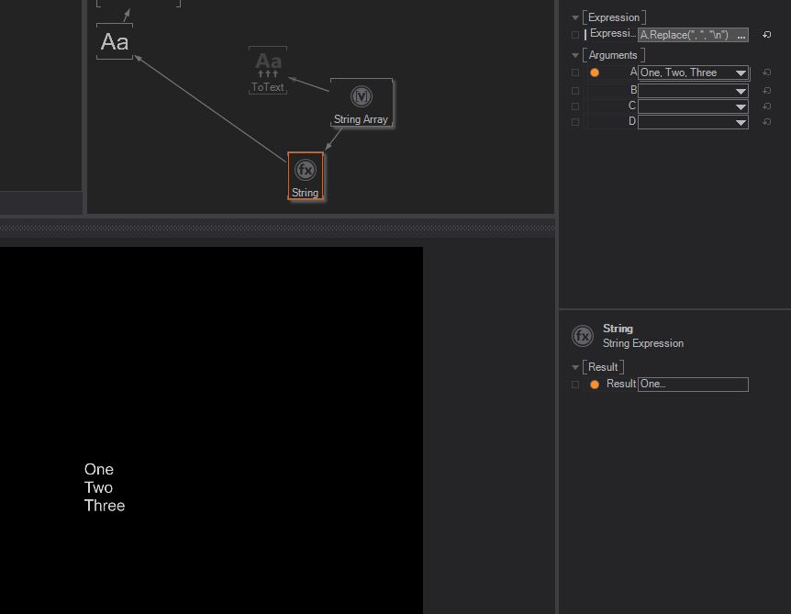Click the orange connection dot for argument A
Screen dimensions: 791x614
coord(595,73)
